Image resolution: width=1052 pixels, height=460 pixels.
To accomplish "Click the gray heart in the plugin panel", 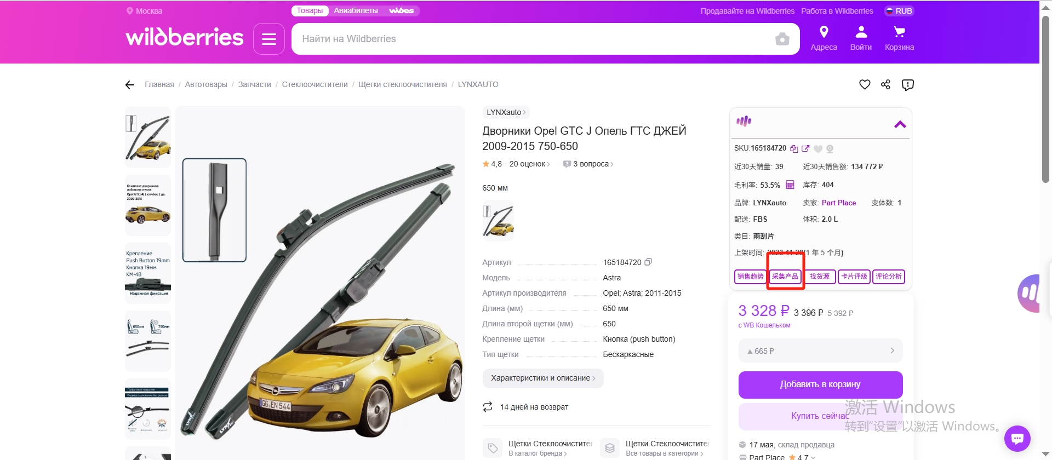I will 818,149.
